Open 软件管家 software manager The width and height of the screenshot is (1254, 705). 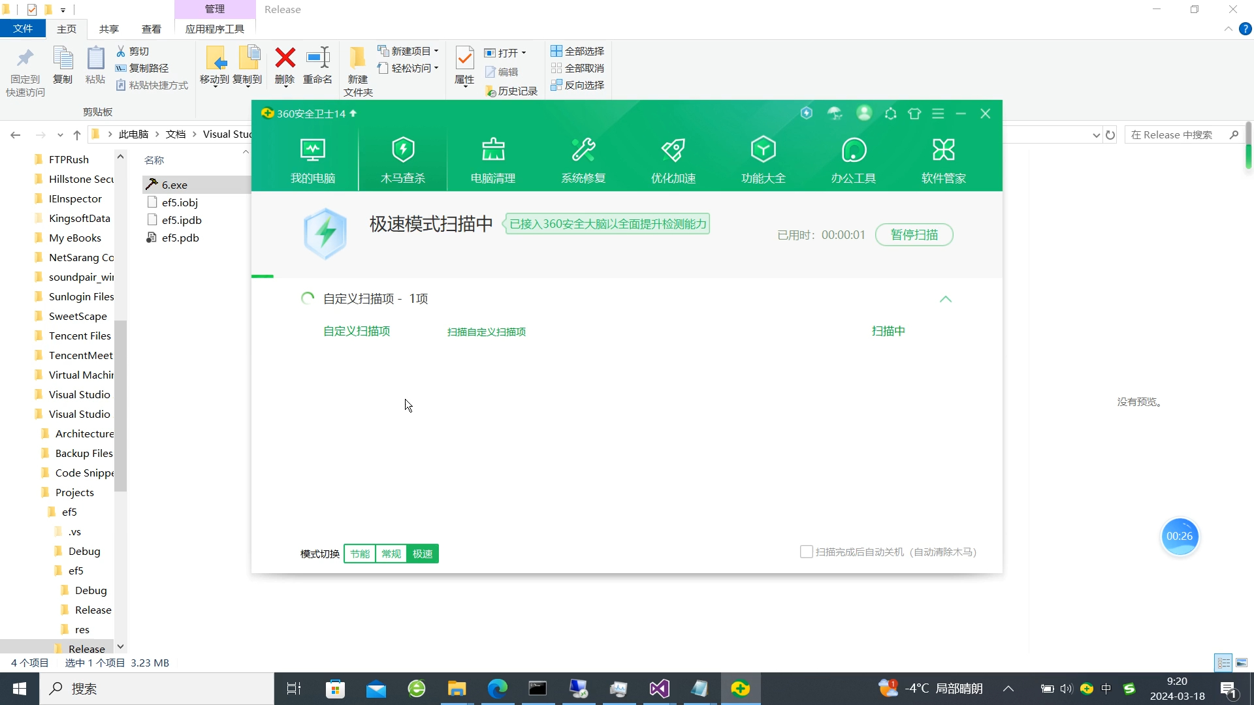pyautogui.click(x=944, y=160)
